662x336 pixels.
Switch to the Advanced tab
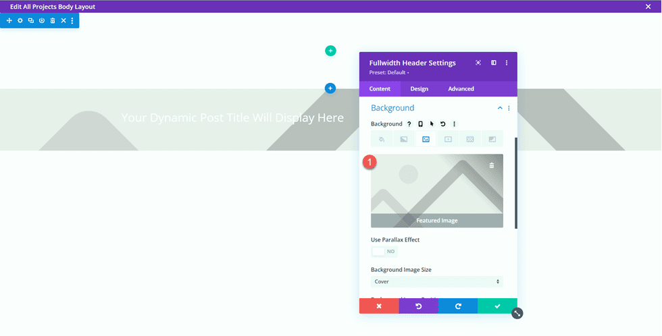point(461,89)
